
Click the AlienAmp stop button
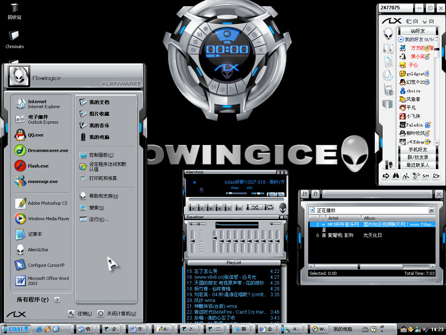click(x=219, y=208)
